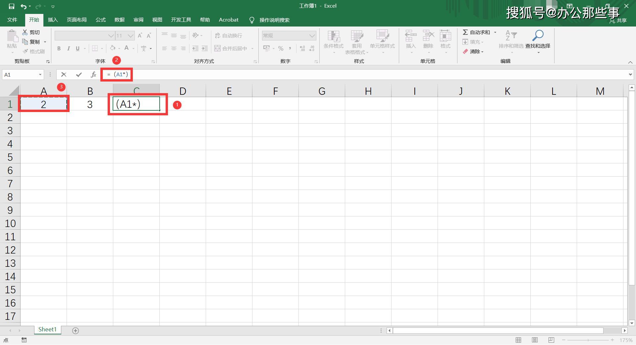Switch to Formulas tab

click(x=101, y=20)
